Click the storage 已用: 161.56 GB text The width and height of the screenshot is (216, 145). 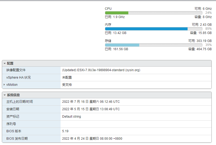[117, 49]
